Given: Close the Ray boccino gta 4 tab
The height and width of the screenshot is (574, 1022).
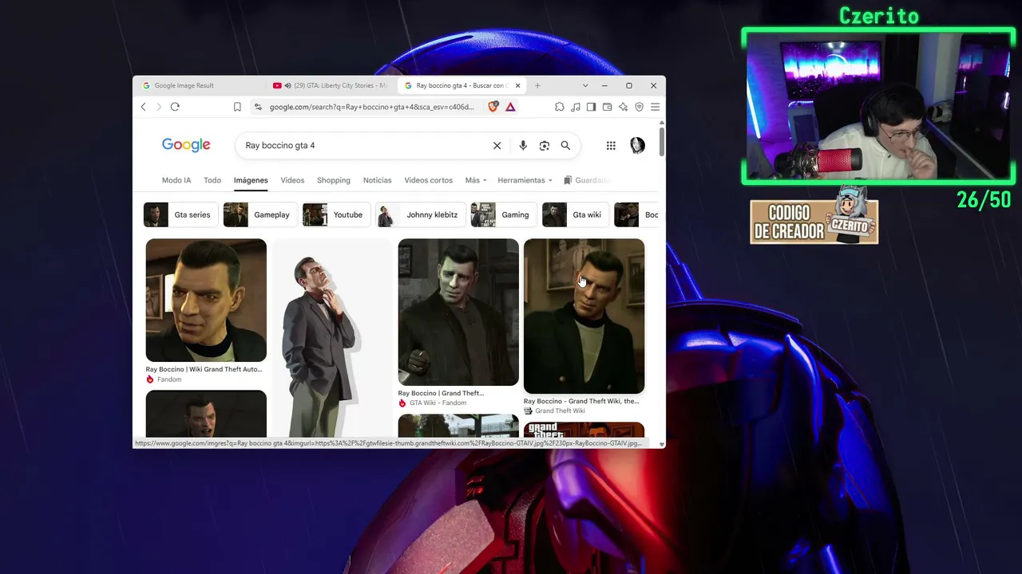Looking at the screenshot, I should point(517,85).
